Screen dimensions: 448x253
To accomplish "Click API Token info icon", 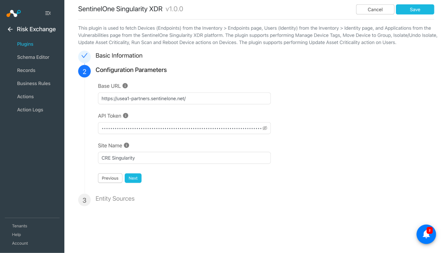I will tap(126, 116).
